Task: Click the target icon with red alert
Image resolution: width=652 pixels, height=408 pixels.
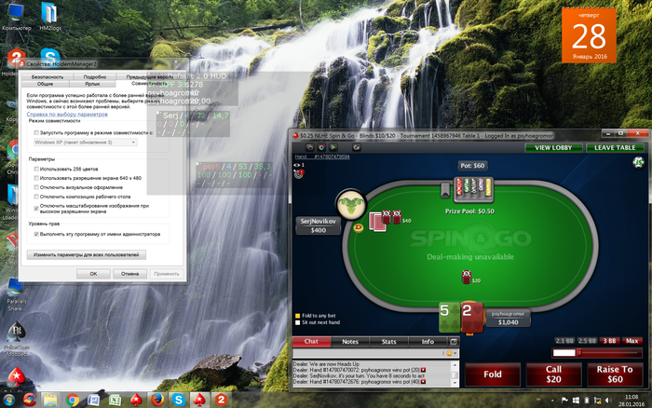Action: tap(299, 174)
